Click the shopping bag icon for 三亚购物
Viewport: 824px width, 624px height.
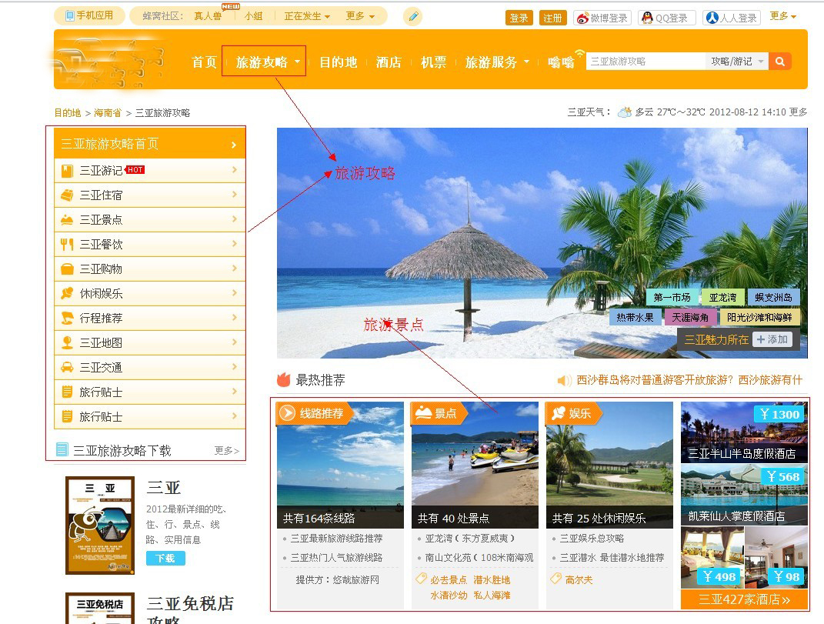[67, 269]
